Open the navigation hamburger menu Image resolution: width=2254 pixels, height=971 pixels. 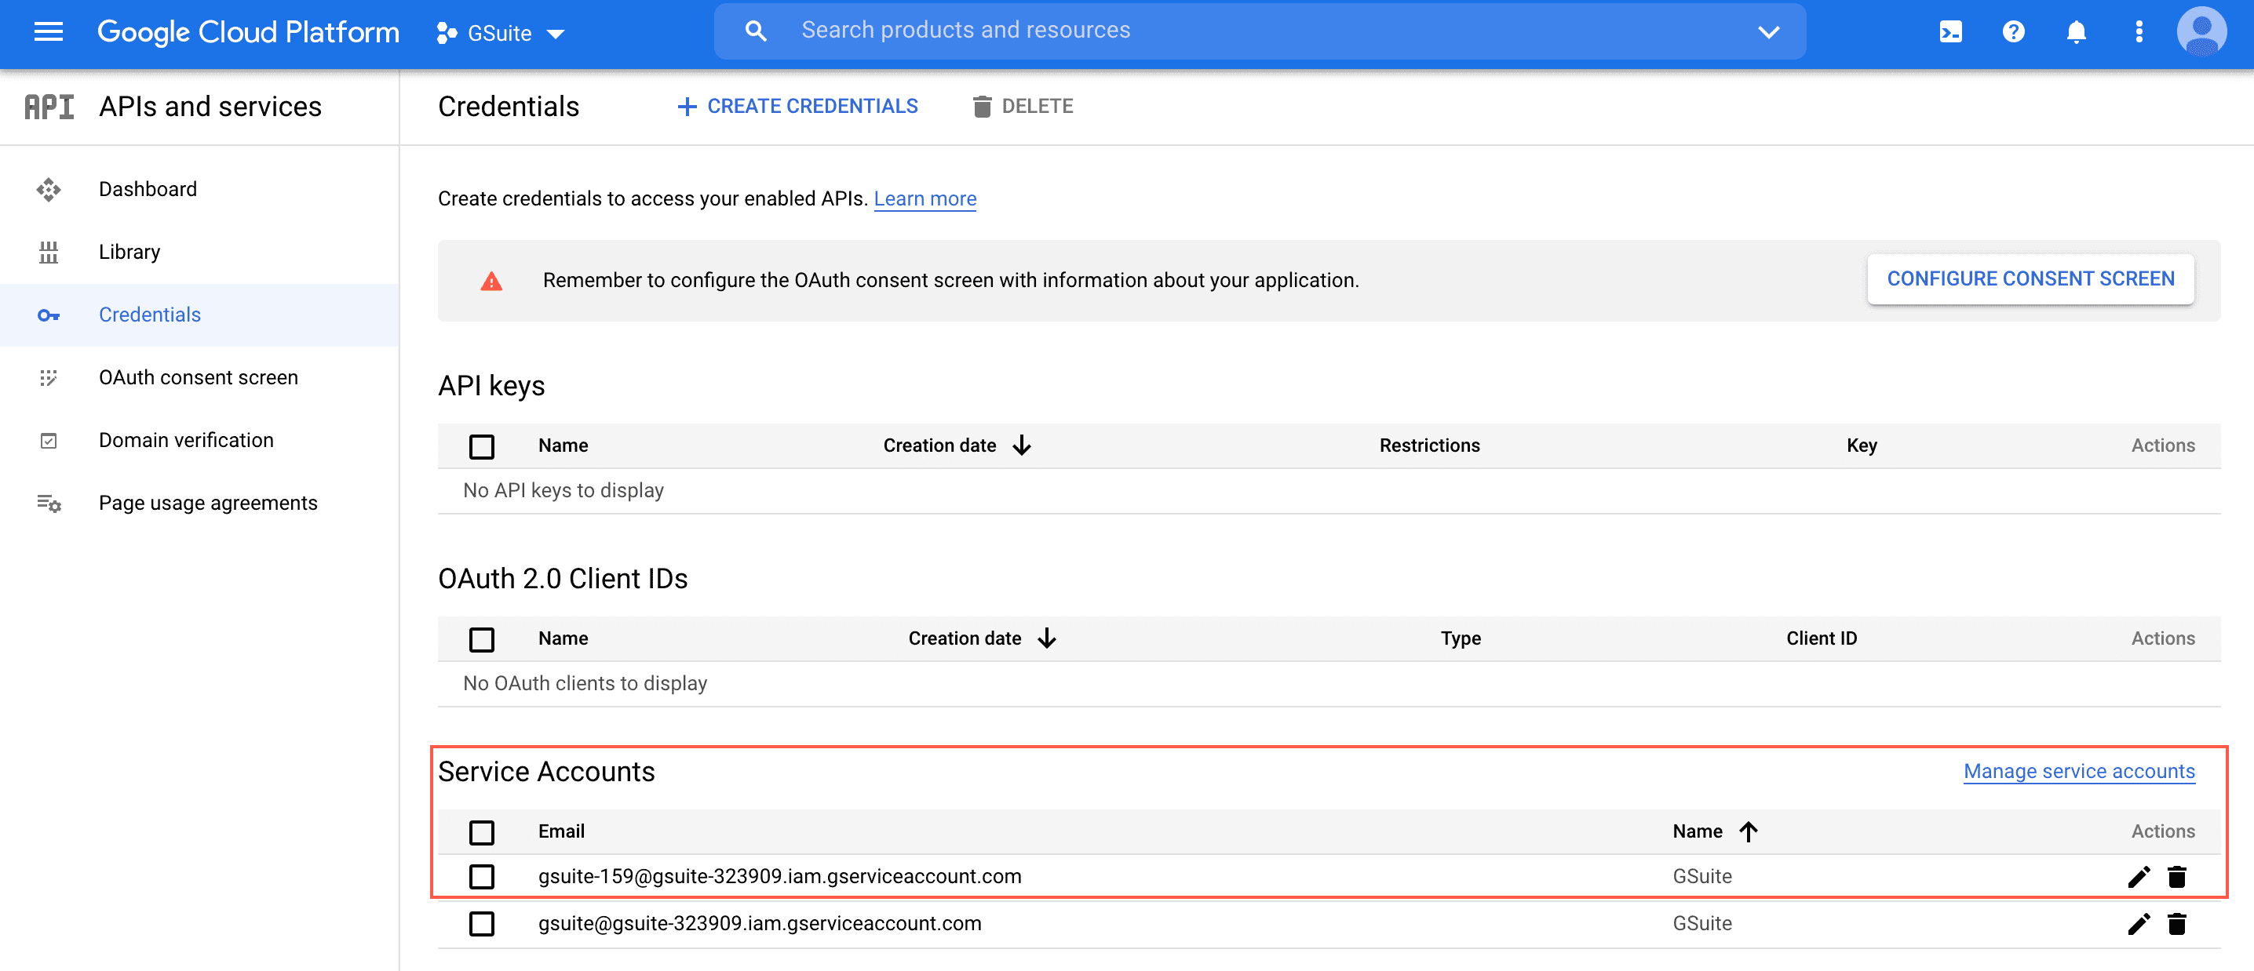(48, 32)
